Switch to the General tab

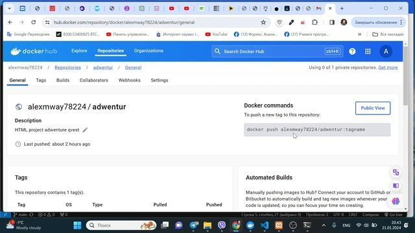(18, 80)
